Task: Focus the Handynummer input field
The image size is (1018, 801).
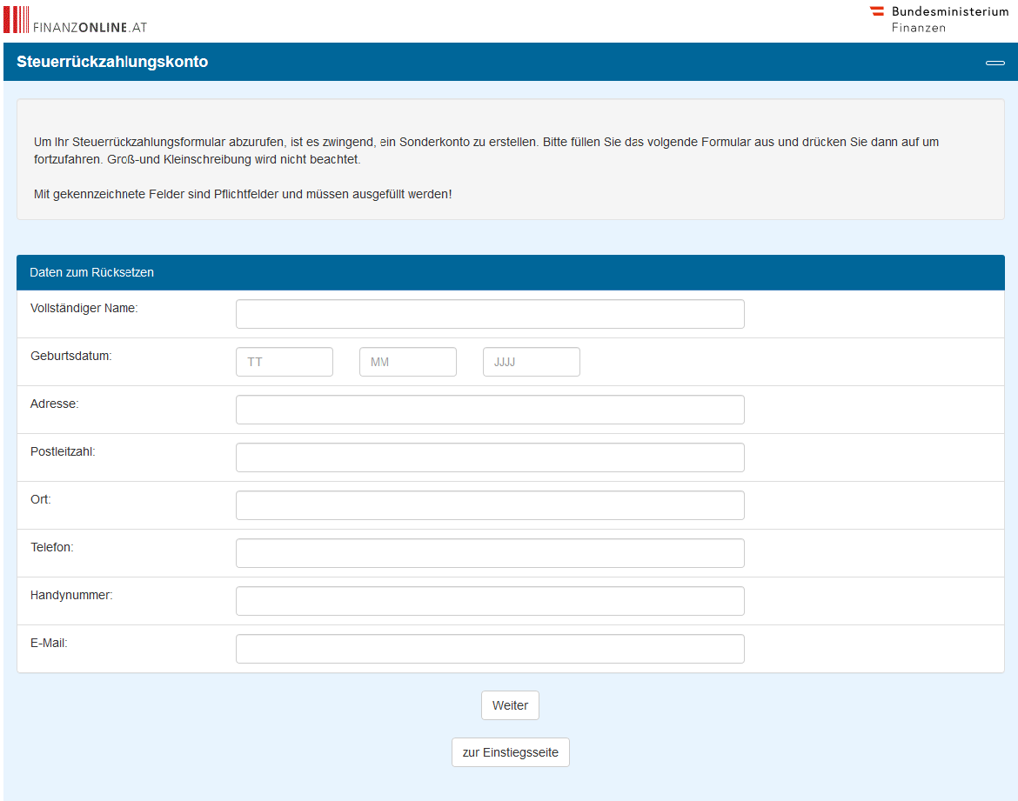Action: [x=490, y=601]
